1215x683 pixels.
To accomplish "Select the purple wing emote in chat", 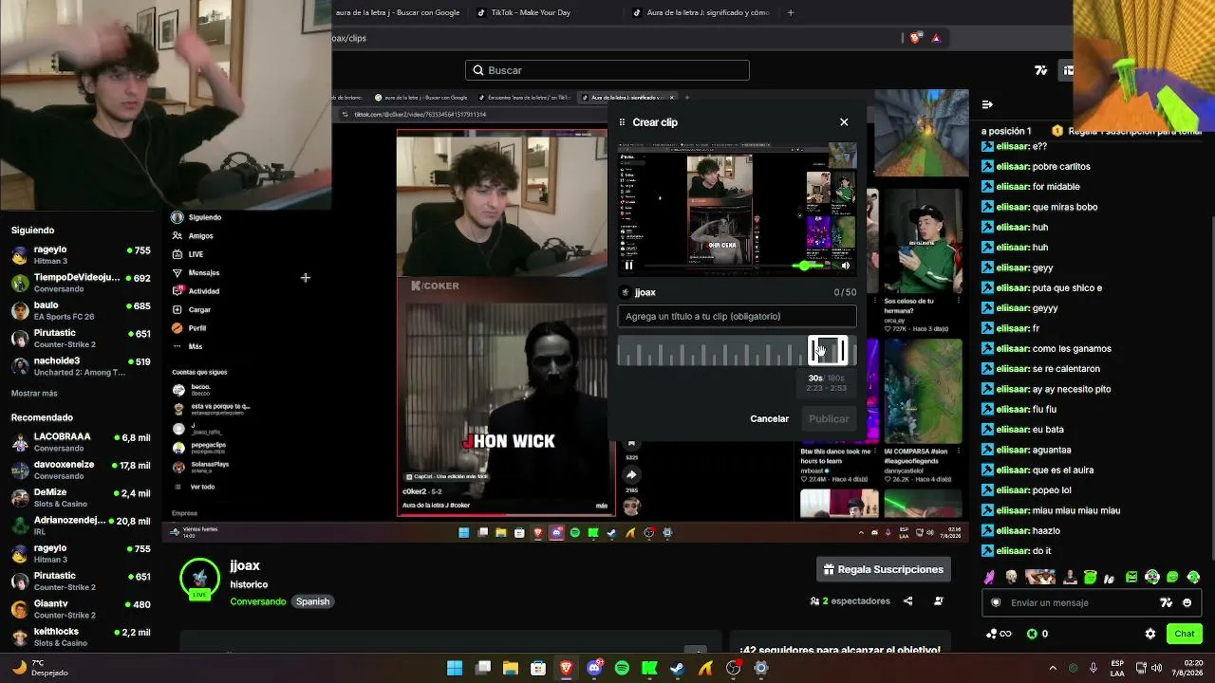I will [x=991, y=577].
